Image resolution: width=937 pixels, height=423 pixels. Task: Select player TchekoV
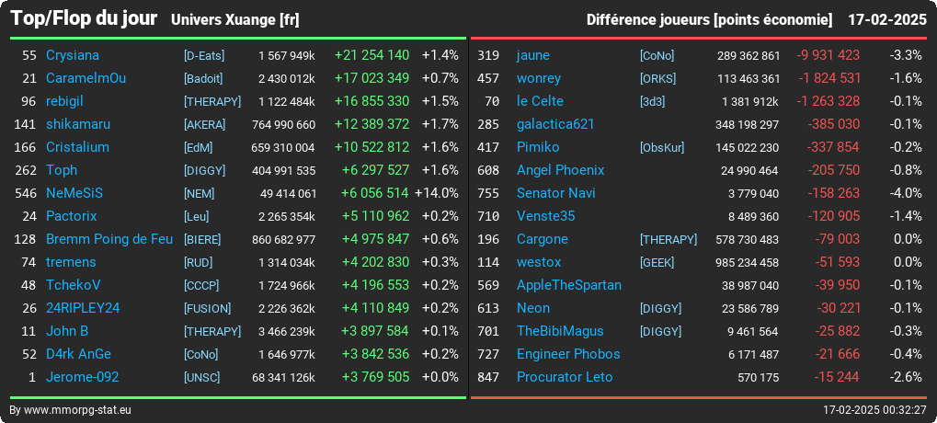(x=73, y=285)
